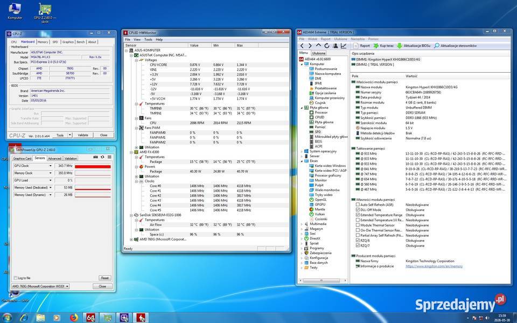This screenshot has width=517, height=323.
Task: Go back in AIDA64 navigation toolbar
Action: [302, 46]
